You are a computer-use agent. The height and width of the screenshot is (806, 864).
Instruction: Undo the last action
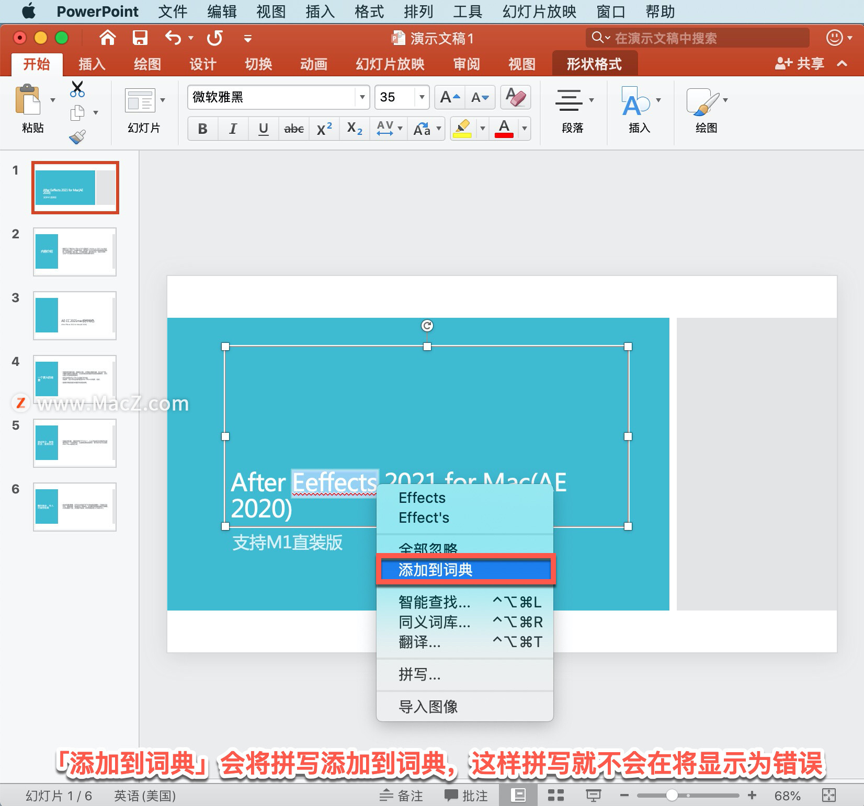pos(173,38)
